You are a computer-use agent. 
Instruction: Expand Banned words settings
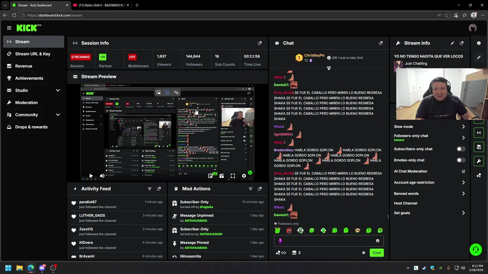click(x=463, y=194)
